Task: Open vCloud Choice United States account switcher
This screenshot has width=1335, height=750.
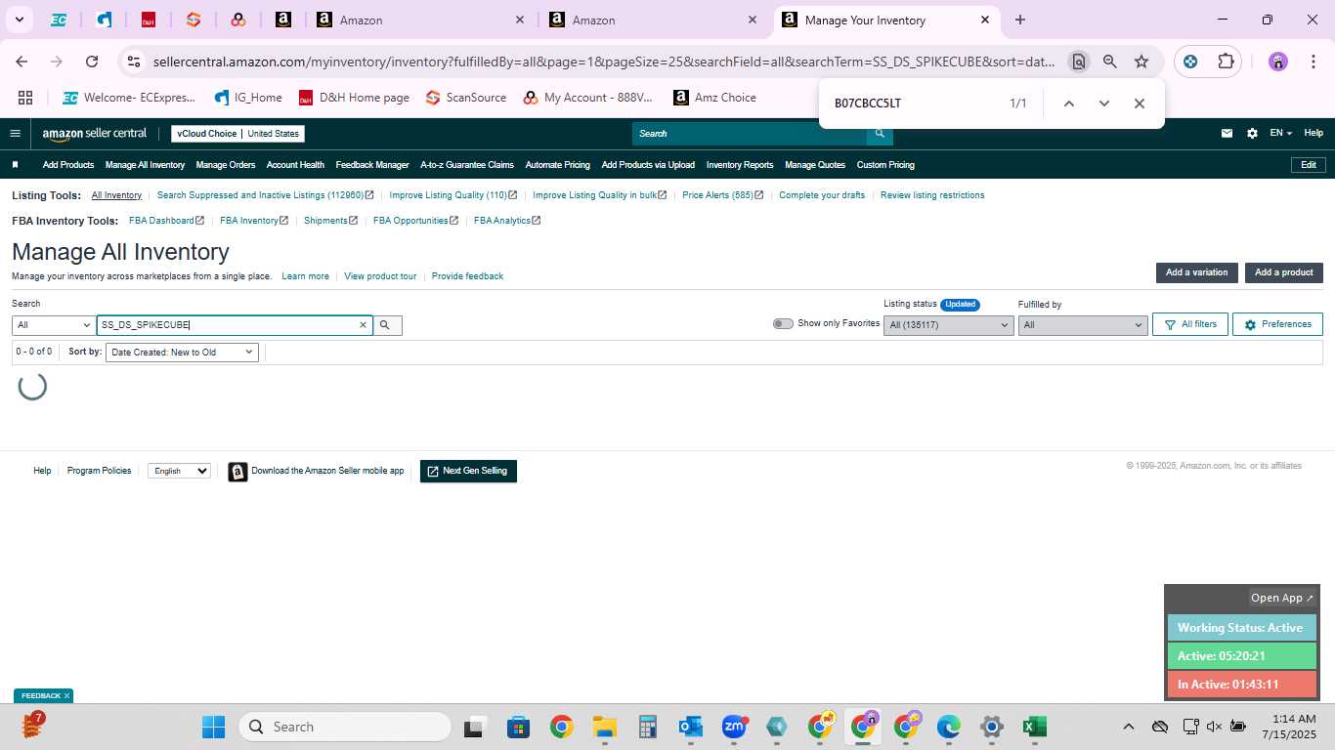Action: (x=238, y=134)
